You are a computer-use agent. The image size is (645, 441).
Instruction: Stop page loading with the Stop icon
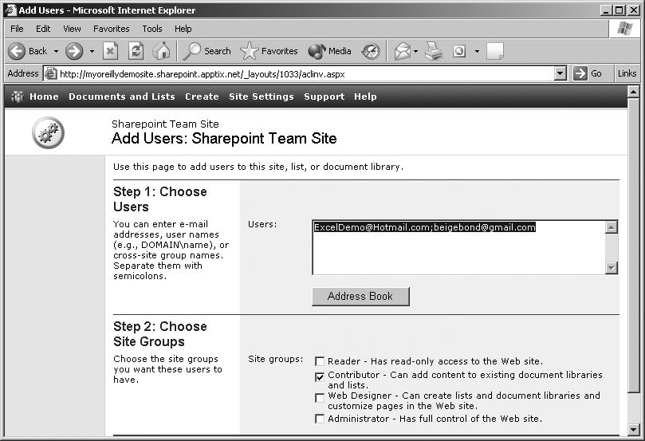point(110,51)
